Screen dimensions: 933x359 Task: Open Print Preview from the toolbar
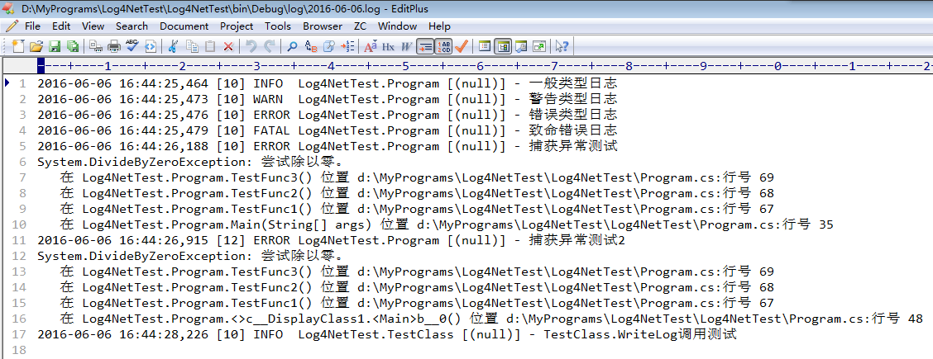(96, 46)
